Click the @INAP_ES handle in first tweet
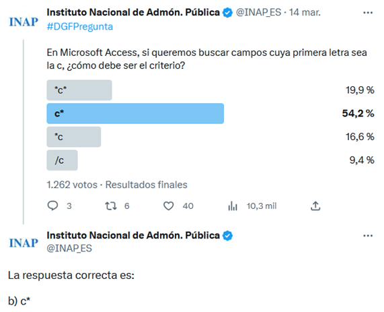Image resolution: width=384 pixels, height=312 pixels. [x=258, y=12]
